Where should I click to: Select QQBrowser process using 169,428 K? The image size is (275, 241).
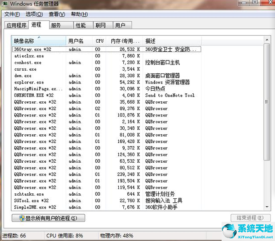pyautogui.click(x=107, y=141)
